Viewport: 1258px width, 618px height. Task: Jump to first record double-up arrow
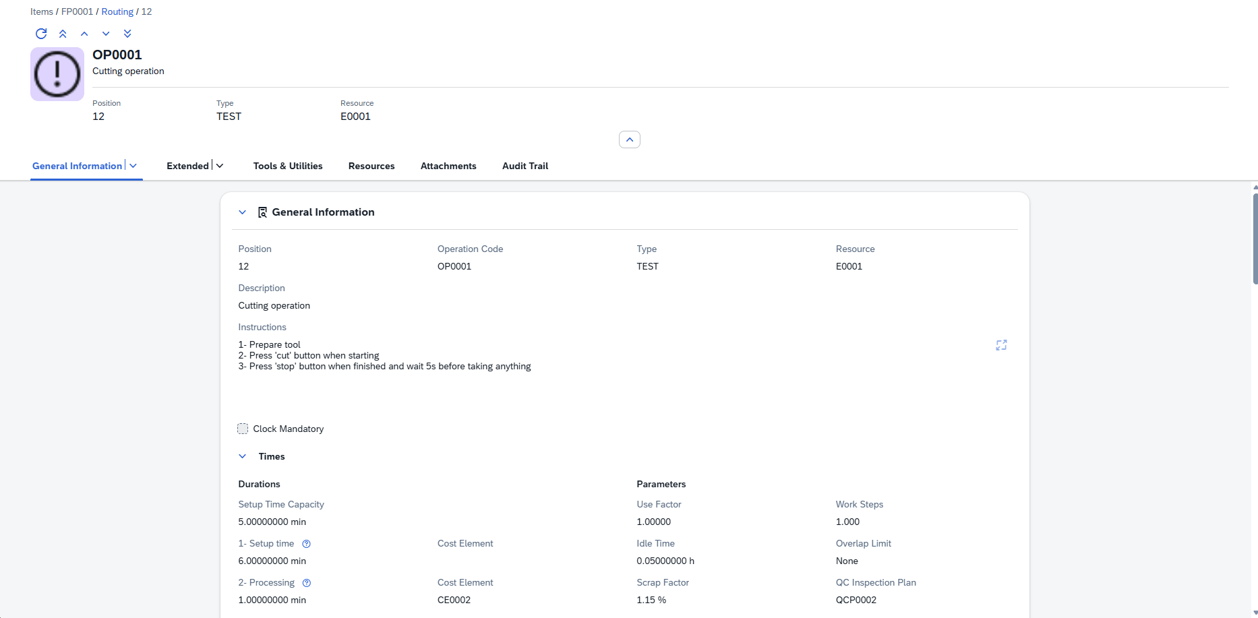tap(63, 34)
